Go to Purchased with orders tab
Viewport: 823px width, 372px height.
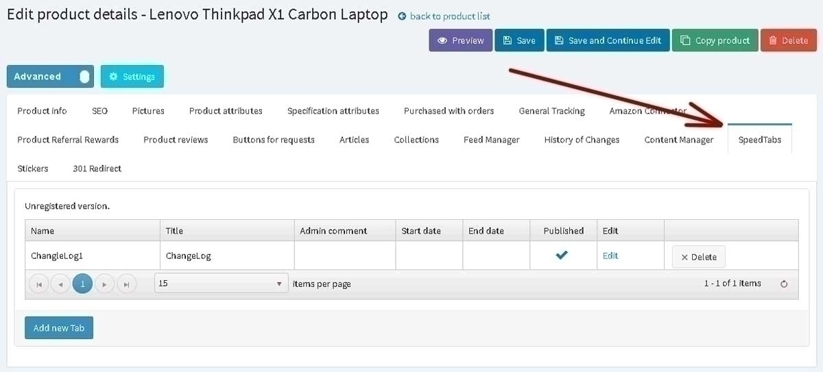click(x=449, y=111)
